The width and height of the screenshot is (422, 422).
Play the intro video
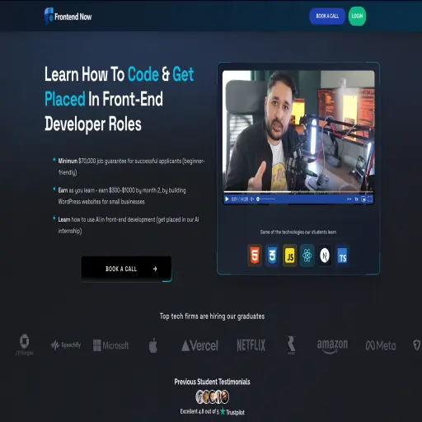[x=227, y=199]
